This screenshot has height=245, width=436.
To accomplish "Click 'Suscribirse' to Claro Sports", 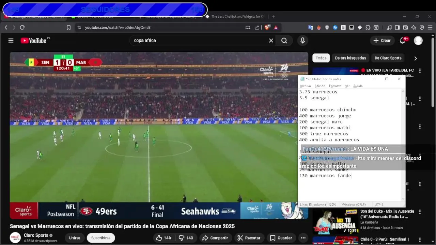I will tap(101, 238).
